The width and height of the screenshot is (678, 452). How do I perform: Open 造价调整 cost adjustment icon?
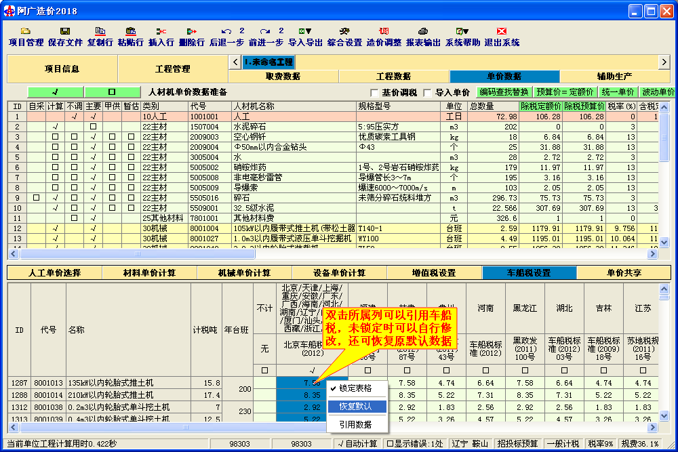coord(384,37)
